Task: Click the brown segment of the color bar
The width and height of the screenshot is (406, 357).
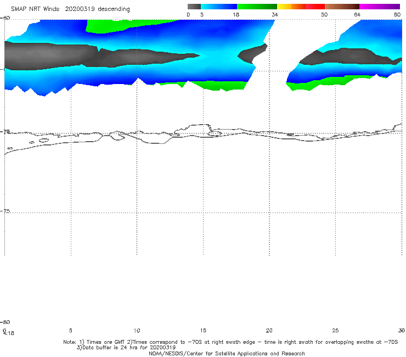Action: [x=342, y=7]
